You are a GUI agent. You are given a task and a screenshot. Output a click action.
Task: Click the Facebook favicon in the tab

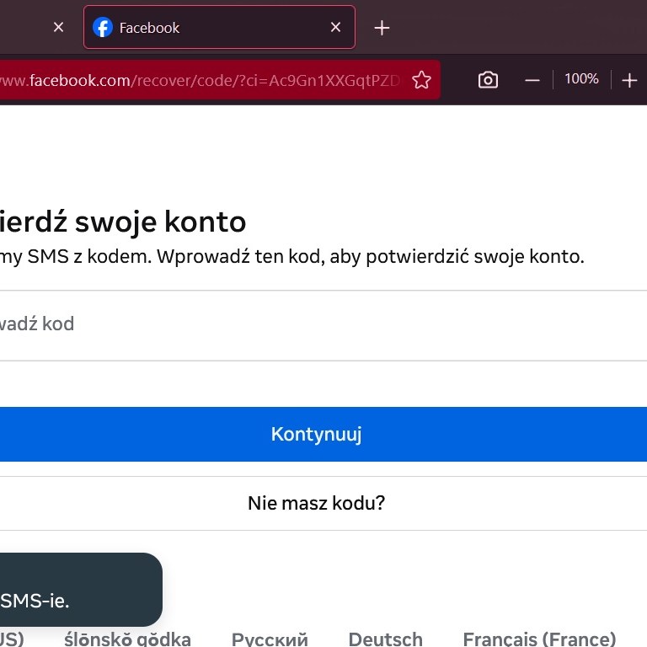tap(103, 28)
